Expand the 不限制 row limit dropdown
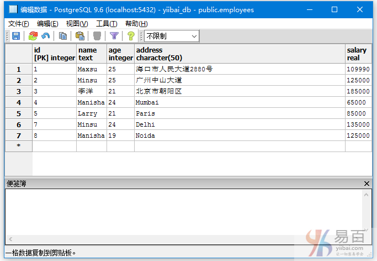Image resolution: width=377 pixels, height=261 pixels. [x=194, y=36]
